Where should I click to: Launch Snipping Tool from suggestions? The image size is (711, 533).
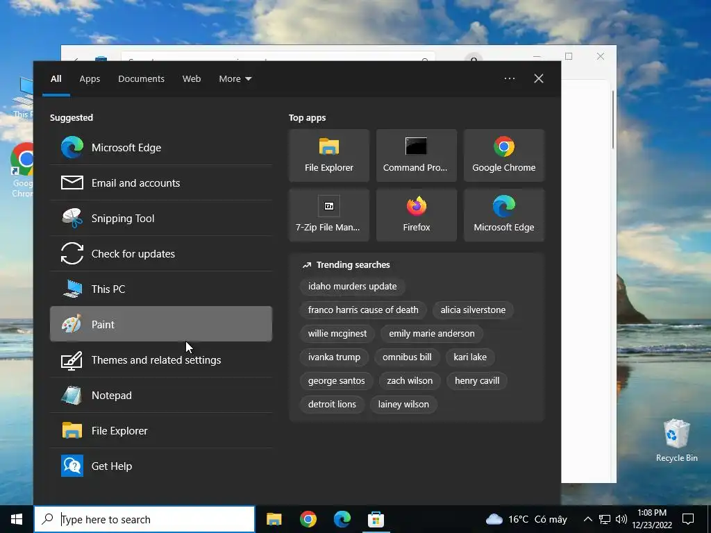tap(161, 218)
